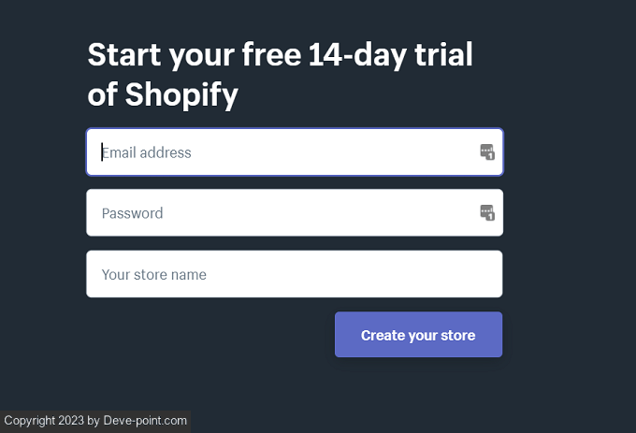Click the 'Password' placeholder text
This screenshot has height=433, width=636.
tap(133, 213)
